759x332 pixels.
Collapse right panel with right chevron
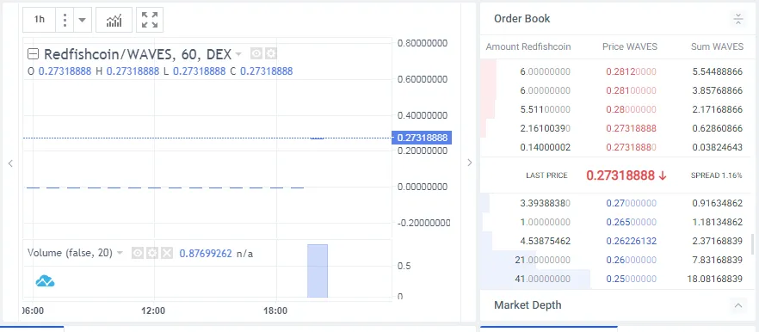(x=469, y=163)
